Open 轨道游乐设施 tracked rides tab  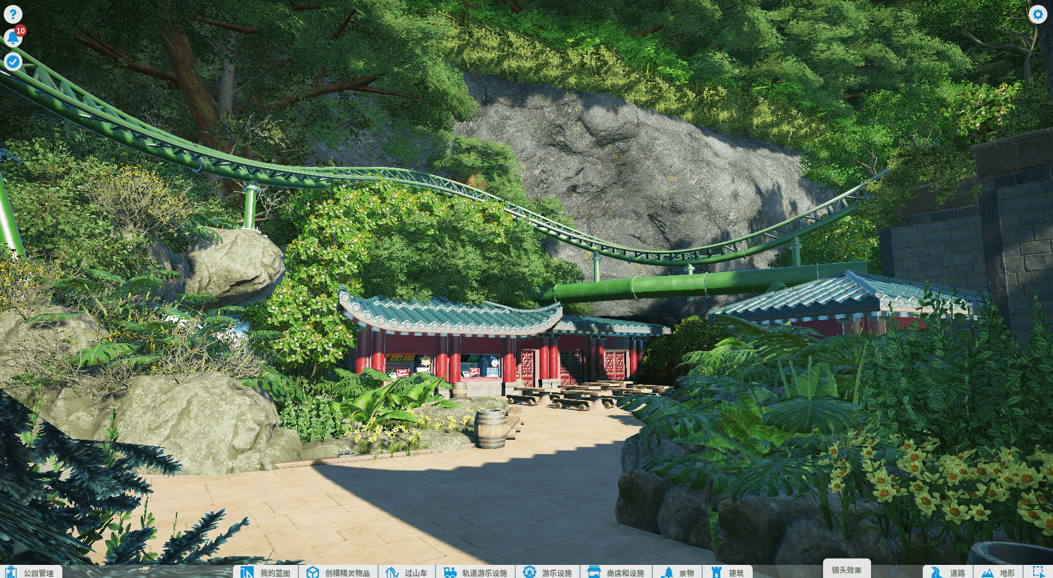(475, 572)
